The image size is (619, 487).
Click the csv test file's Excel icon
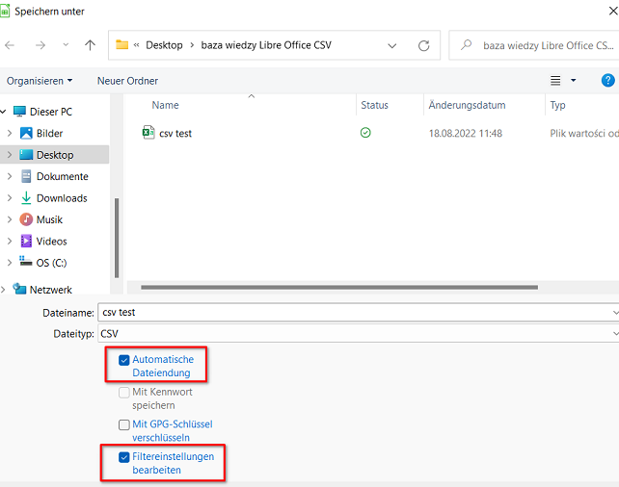pyautogui.click(x=148, y=133)
